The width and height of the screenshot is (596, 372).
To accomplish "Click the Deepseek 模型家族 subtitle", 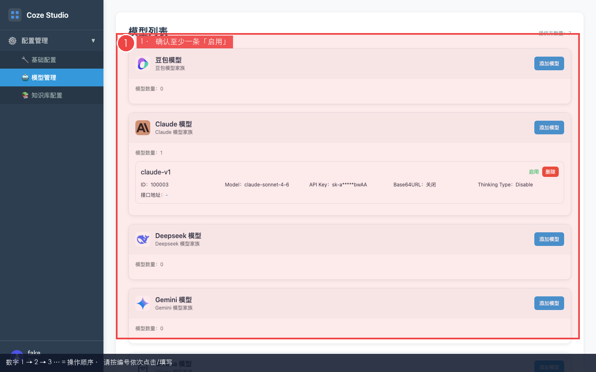I will [178, 244].
